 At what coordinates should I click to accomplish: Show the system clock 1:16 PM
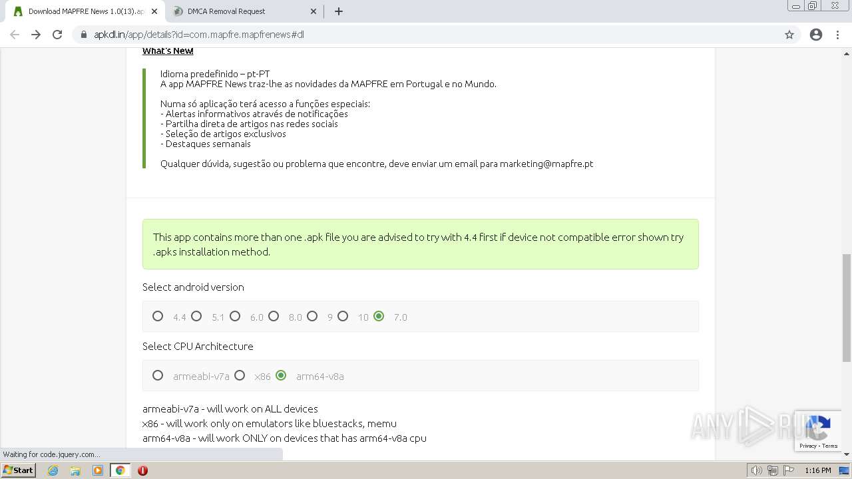pyautogui.click(x=818, y=470)
